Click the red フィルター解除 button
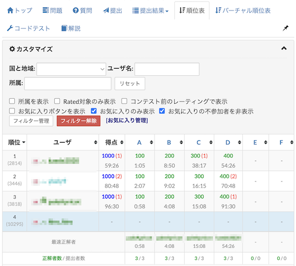Screen dimensions: 296x266 (78, 121)
